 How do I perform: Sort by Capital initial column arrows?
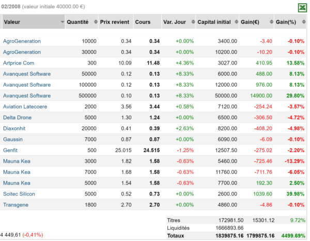coord(236,22)
